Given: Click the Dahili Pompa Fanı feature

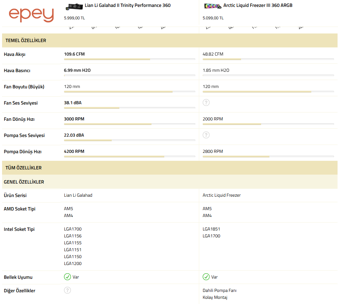Looking at the screenshot, I should (x=219, y=290).
